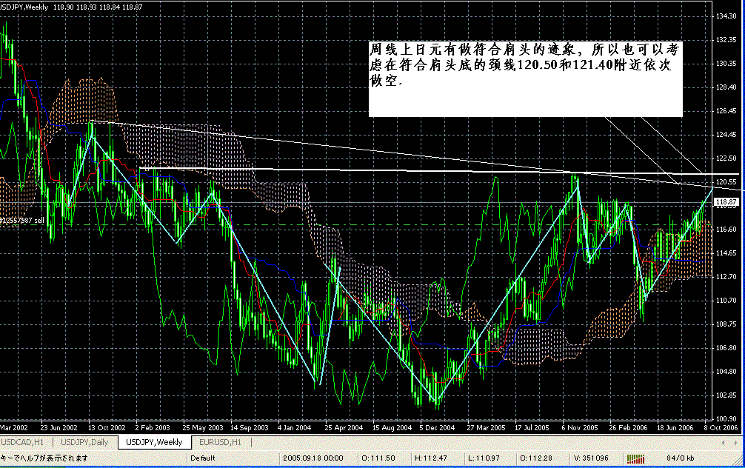Viewport: 745px width, 468px height.
Task: Select the USDJPY,Weekly chart tab
Action: (x=154, y=442)
